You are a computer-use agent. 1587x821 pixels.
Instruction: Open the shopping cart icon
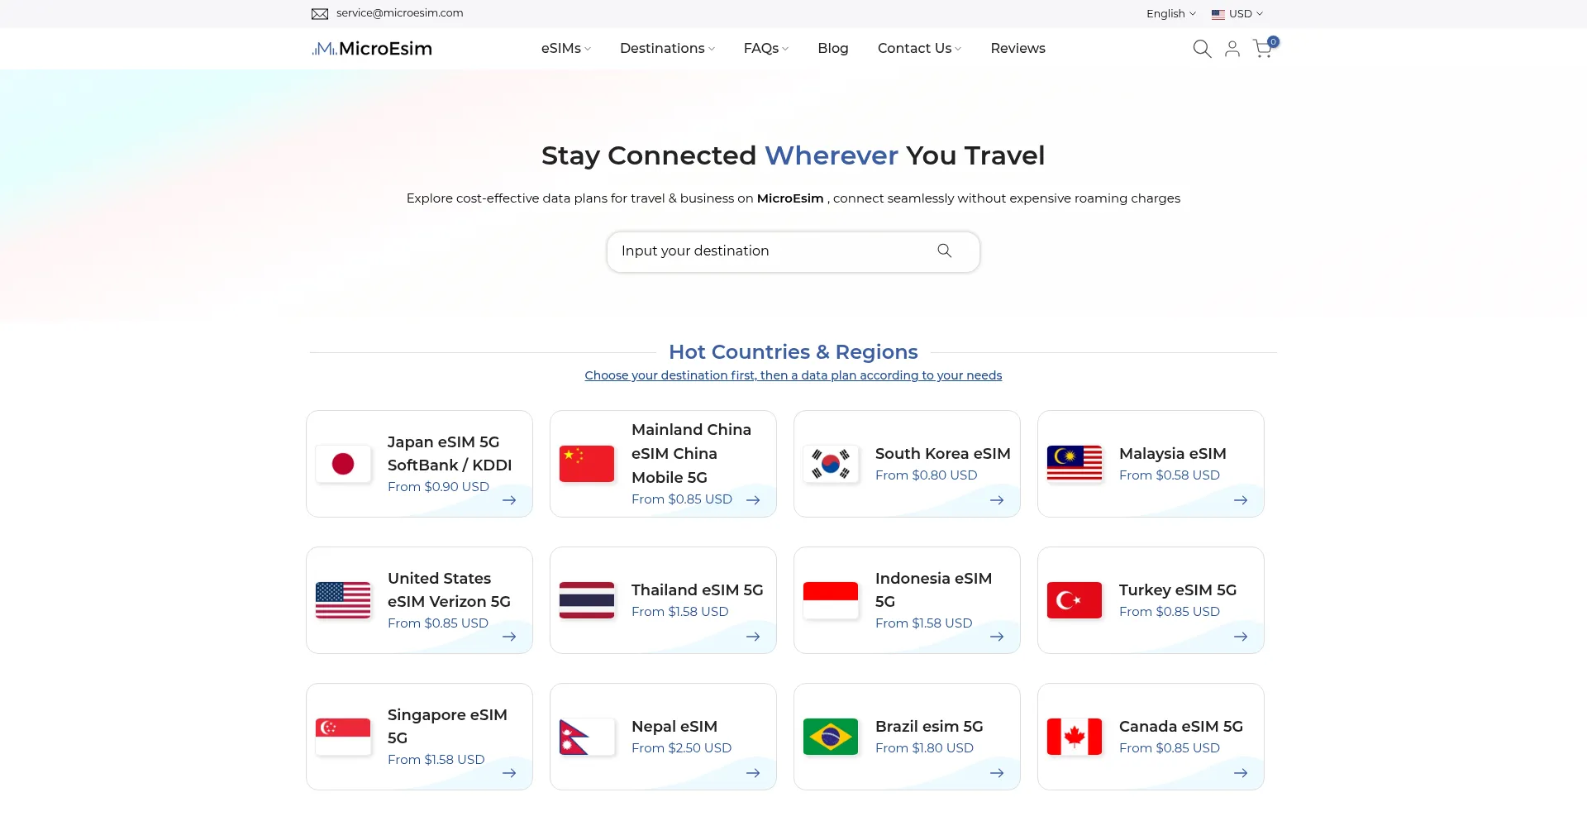click(1262, 49)
